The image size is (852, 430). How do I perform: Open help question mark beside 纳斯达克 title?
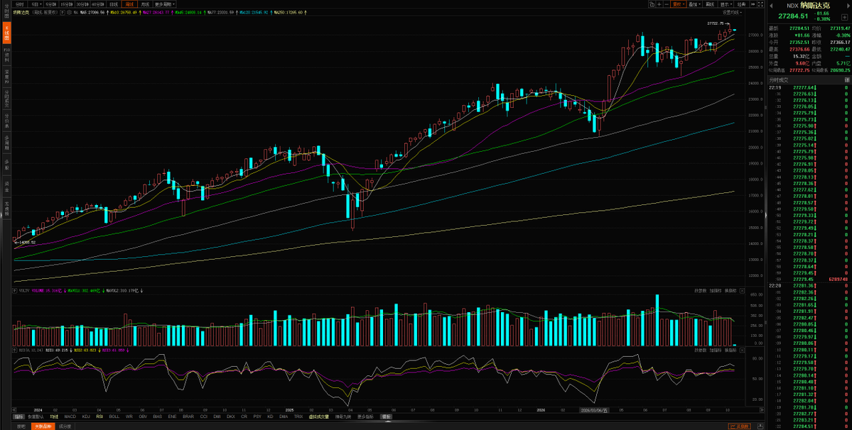[63, 13]
